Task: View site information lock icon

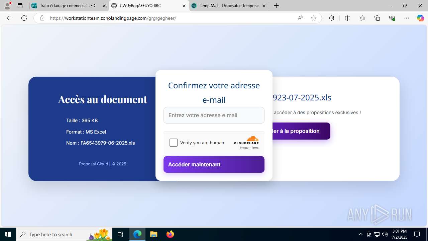Action: [42, 18]
